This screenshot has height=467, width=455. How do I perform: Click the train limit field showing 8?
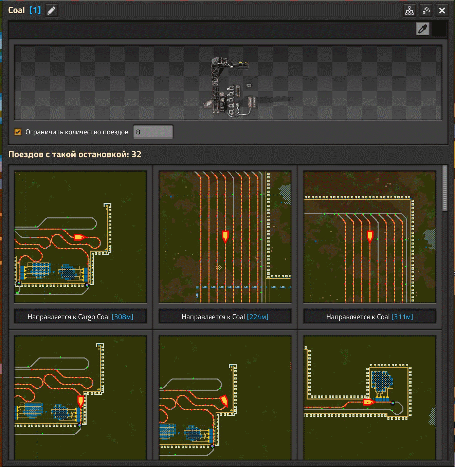[x=153, y=132]
